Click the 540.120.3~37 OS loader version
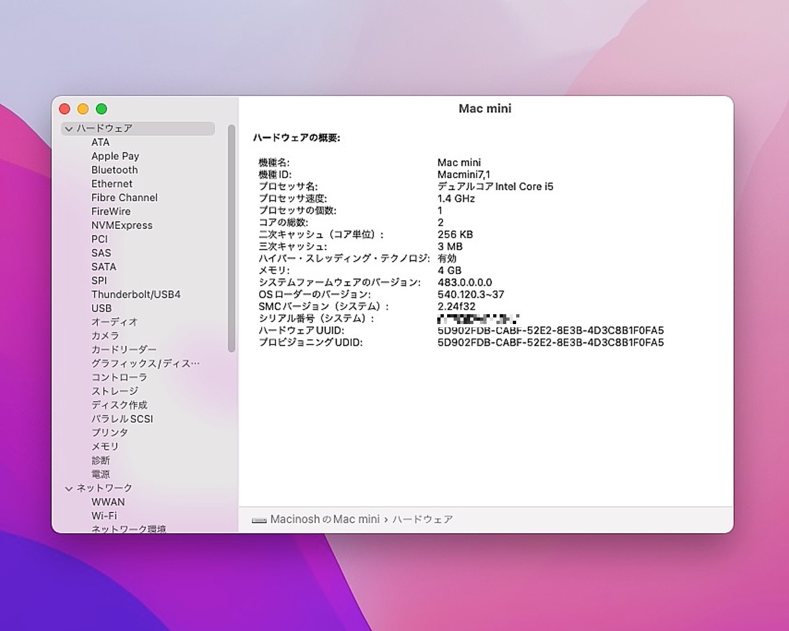The width and height of the screenshot is (789, 631). pos(471,294)
